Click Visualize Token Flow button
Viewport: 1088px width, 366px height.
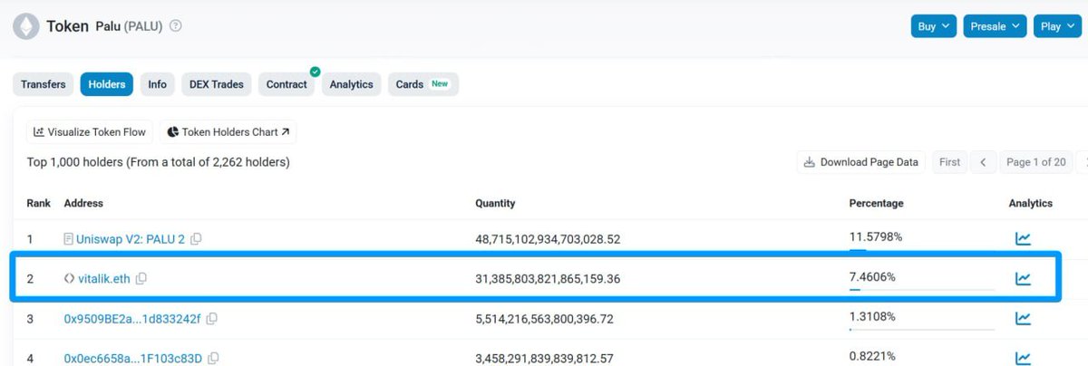(90, 131)
